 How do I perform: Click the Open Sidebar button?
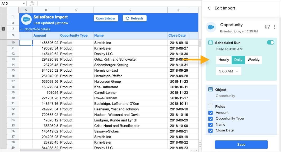tap(106, 18)
